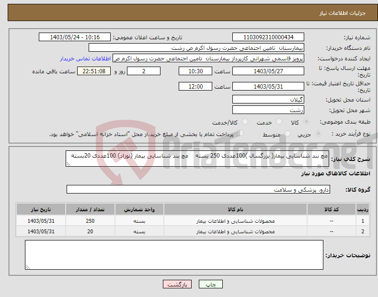Select the متوسط purchase type radio
Image resolution: width=378 pixels, height=297 pixels.
click(287, 134)
